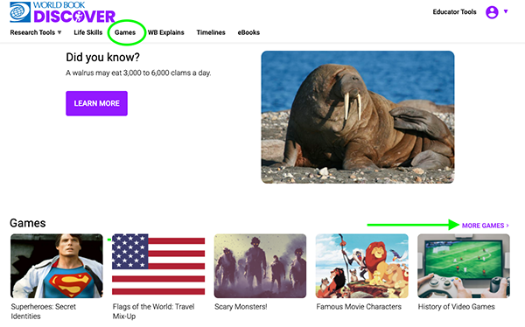Expand the Research Tools dropdown arrow

point(59,32)
